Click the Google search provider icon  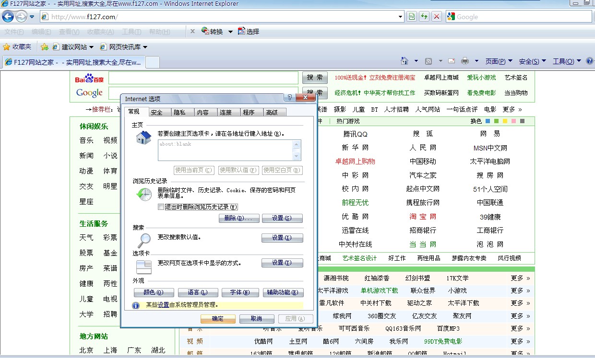[x=451, y=17]
